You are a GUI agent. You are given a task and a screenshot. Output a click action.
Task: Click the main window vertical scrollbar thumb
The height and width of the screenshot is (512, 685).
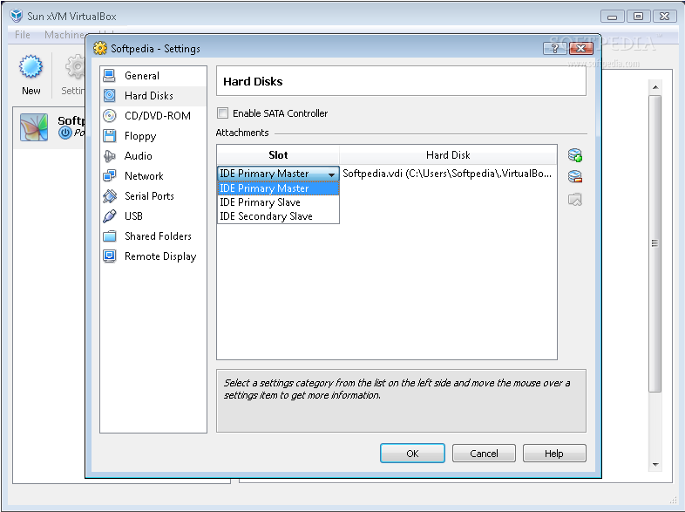tap(654, 243)
